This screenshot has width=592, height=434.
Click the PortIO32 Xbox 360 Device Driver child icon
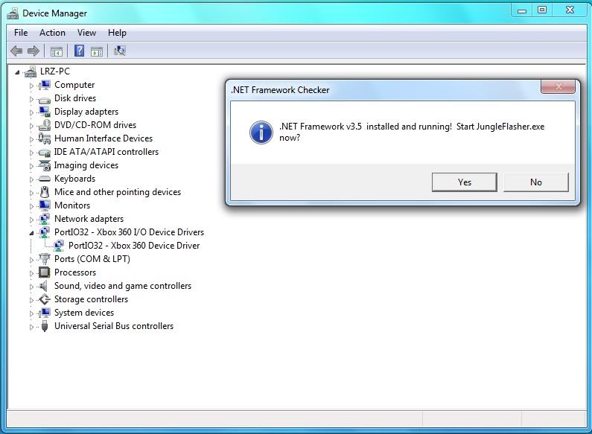[59, 246]
